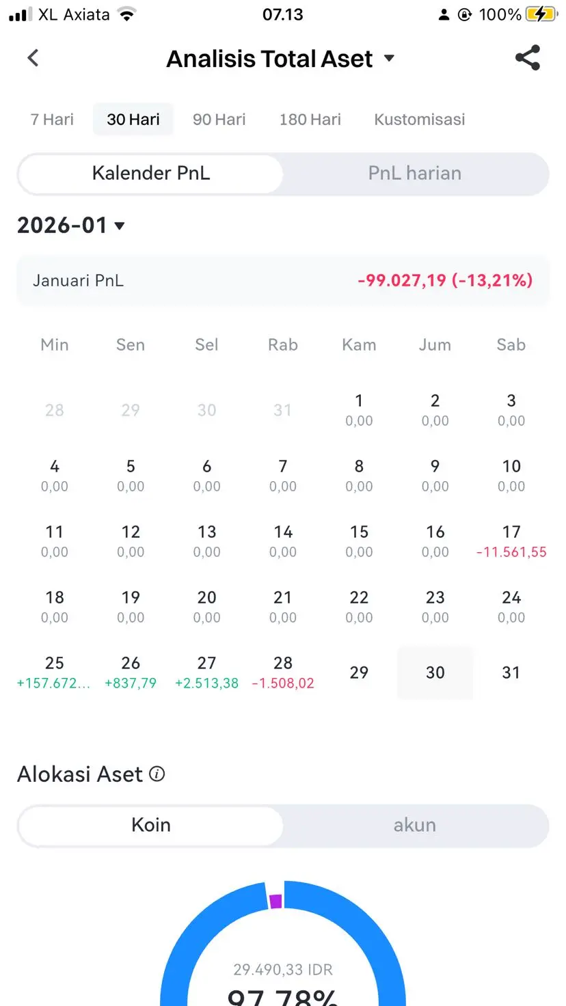Tap the battery icon in status bar

(x=541, y=14)
